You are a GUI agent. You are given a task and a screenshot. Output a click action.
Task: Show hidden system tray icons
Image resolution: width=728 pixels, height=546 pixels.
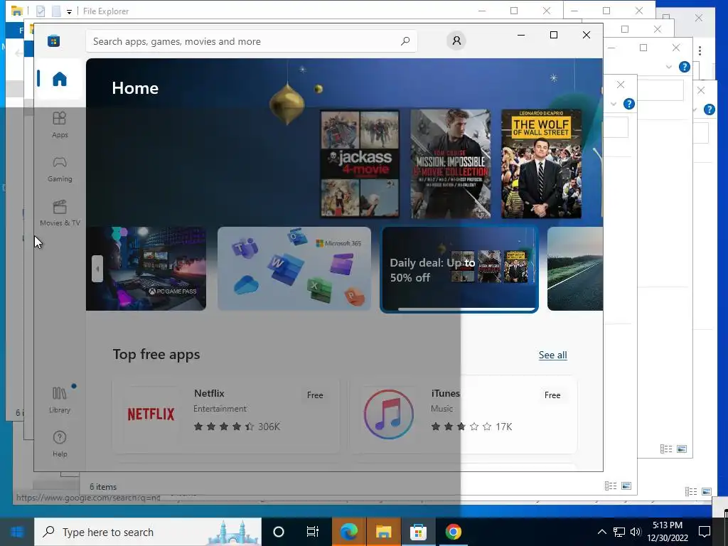point(601,532)
